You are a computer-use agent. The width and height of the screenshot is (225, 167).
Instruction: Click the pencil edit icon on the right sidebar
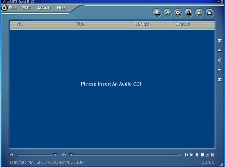coord(219,60)
